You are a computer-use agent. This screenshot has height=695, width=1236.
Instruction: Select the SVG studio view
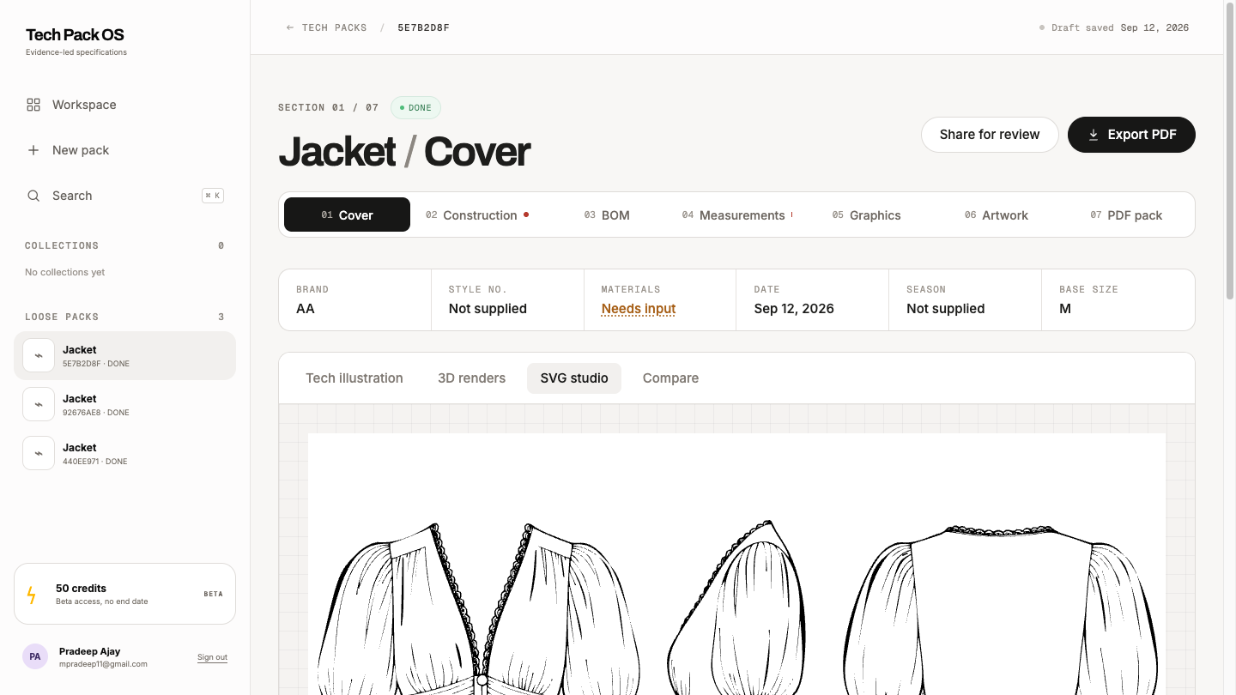[574, 378]
